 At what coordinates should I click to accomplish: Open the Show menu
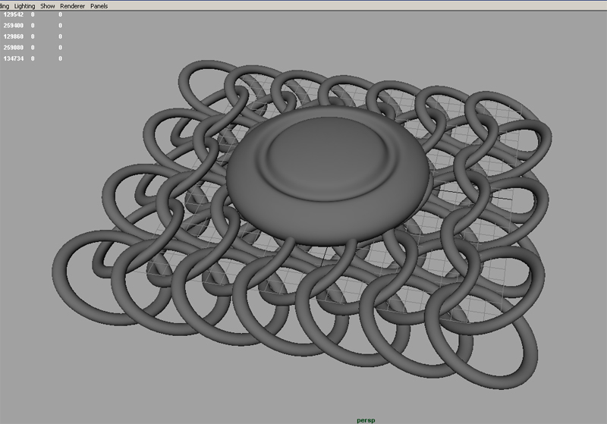48,6
